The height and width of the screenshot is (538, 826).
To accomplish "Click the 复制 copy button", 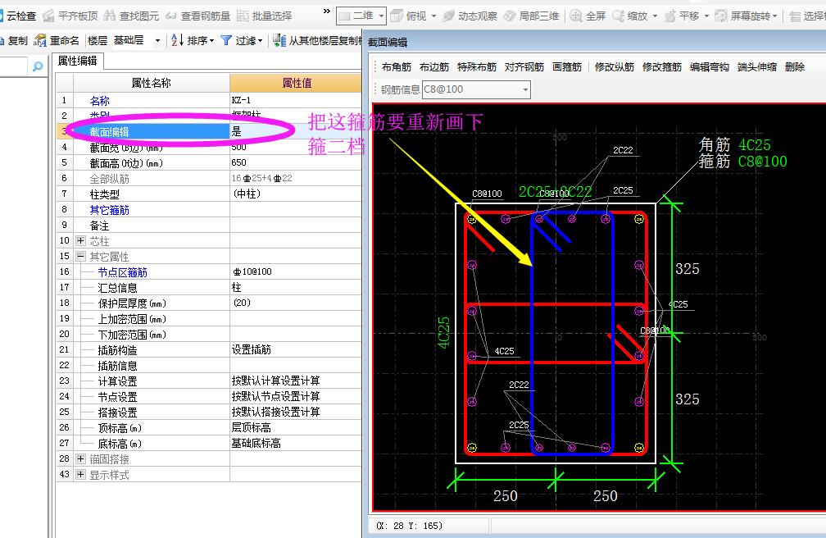I will tap(14, 41).
